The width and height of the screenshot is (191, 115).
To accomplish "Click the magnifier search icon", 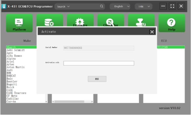I will click(102, 6).
